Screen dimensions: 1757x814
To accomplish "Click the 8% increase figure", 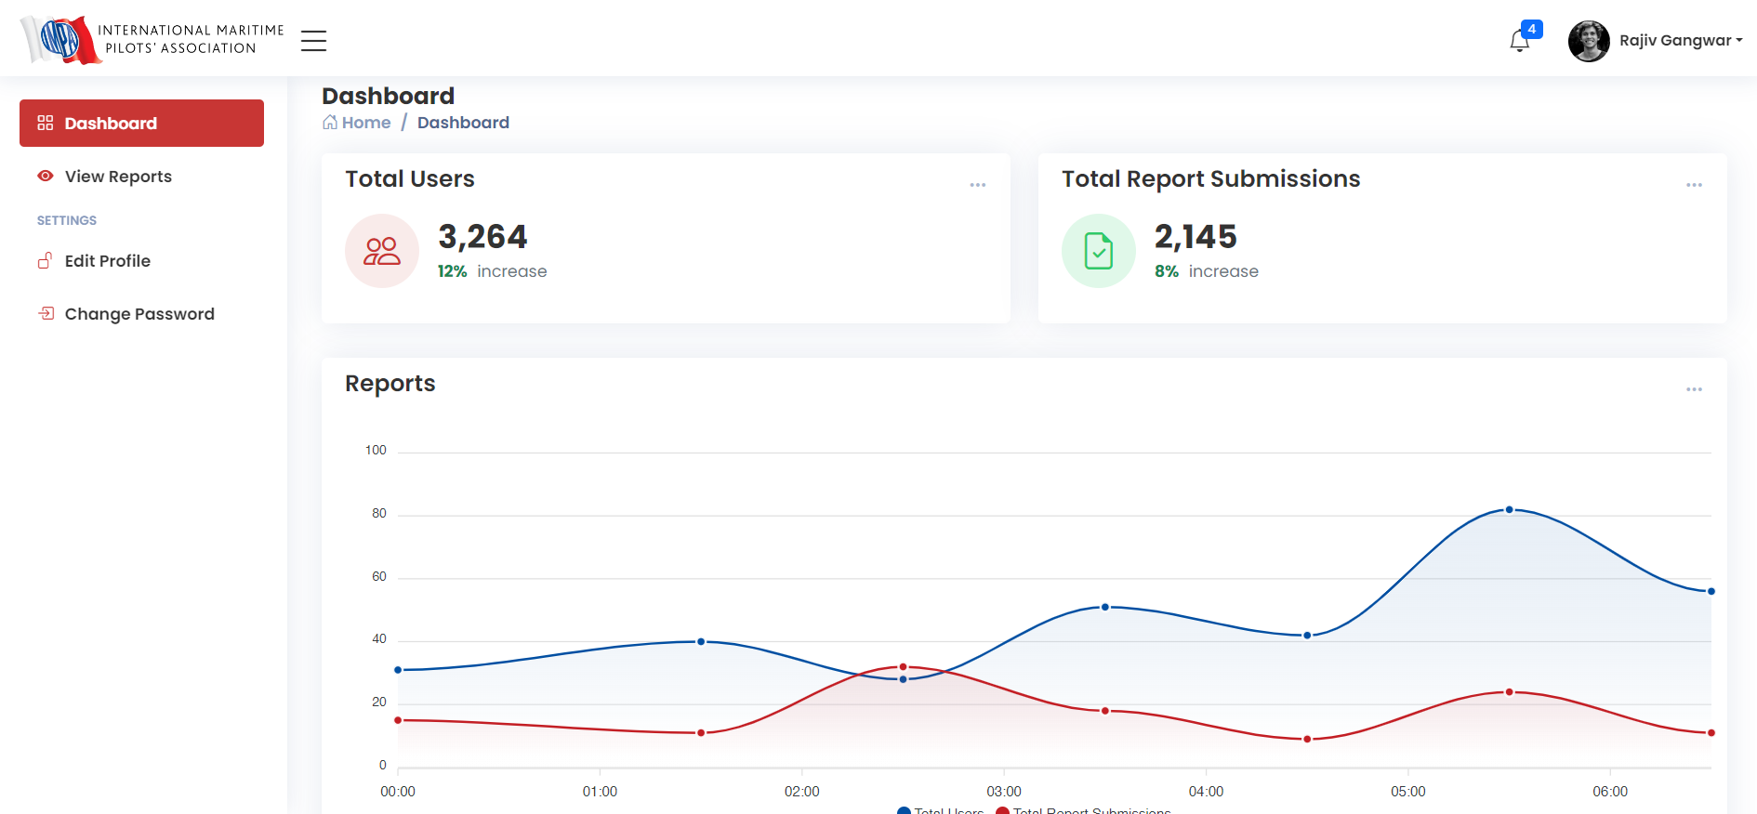I will coord(1167,271).
